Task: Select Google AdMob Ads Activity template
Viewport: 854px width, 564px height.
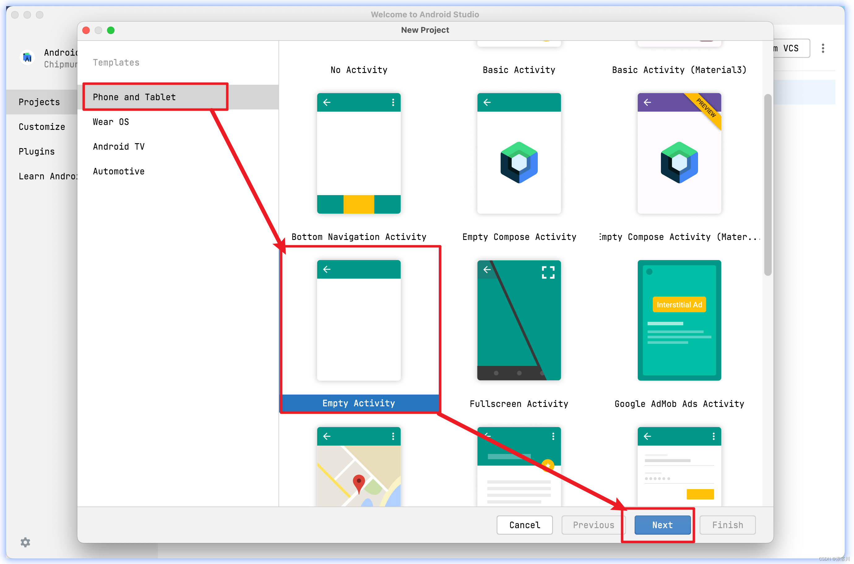Action: (x=679, y=320)
